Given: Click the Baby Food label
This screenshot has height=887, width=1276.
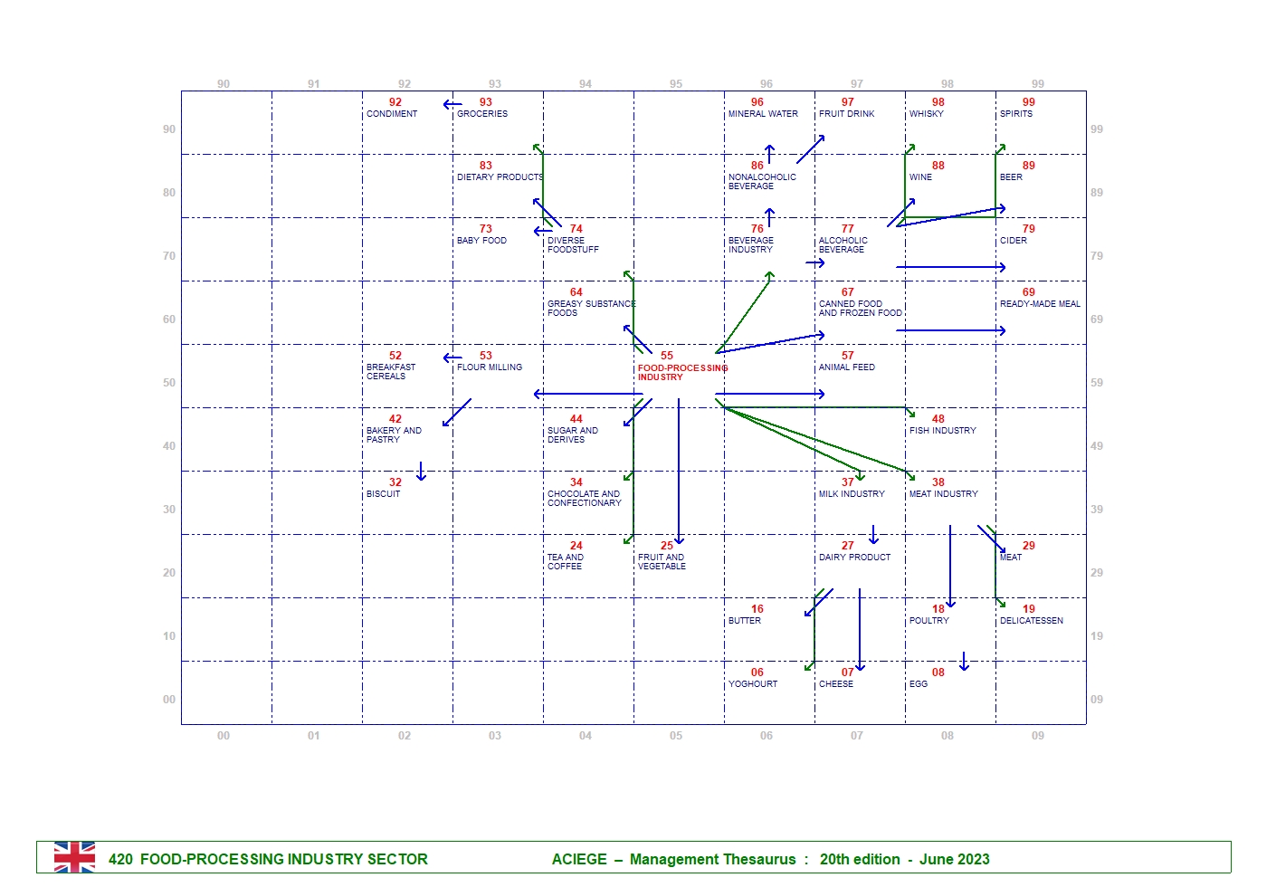Looking at the screenshot, I should coord(481,240).
